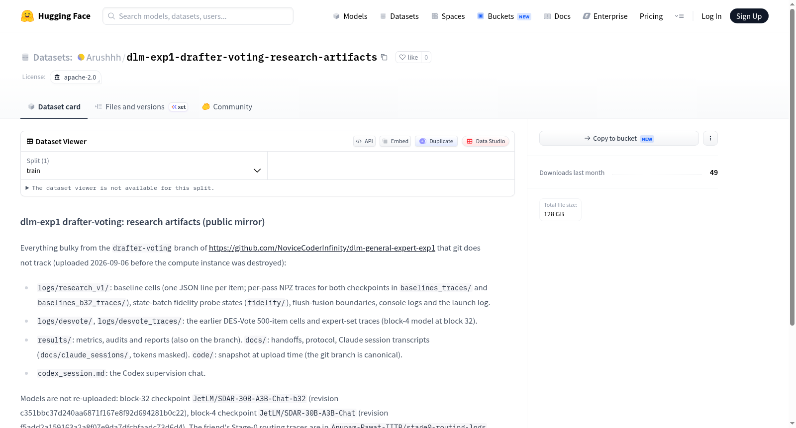Open Data Studio
This screenshot has width=796, height=428.
486,141
